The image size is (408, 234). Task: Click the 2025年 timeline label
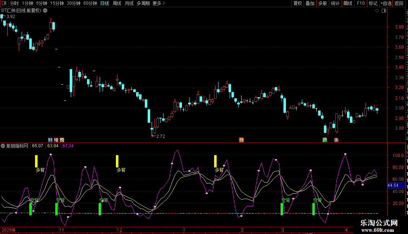[9, 230]
